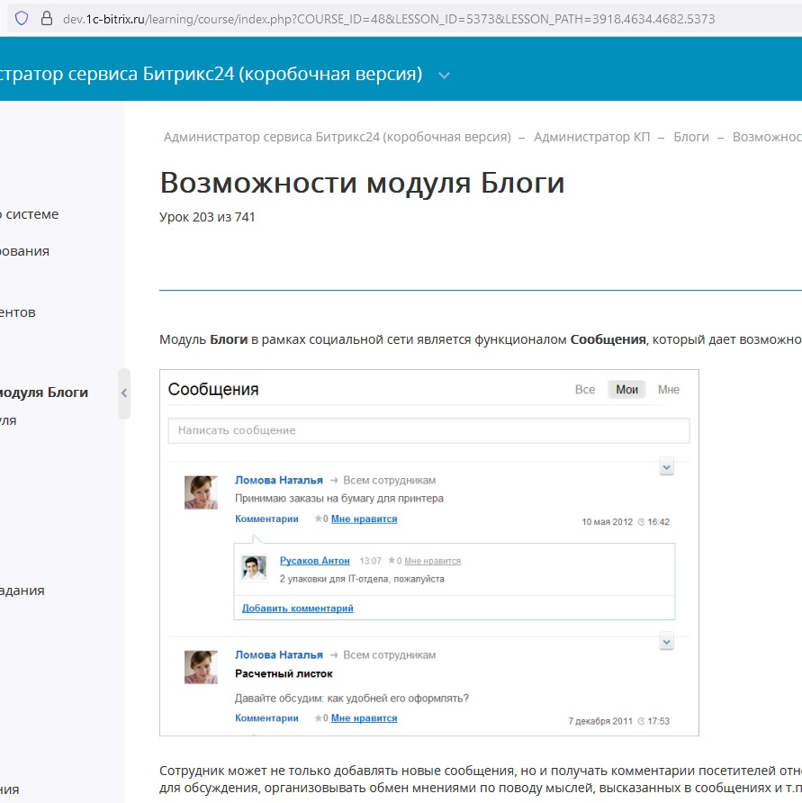Click rating star icon in Русаков Антон comment
The image size is (802, 803).
(x=392, y=561)
